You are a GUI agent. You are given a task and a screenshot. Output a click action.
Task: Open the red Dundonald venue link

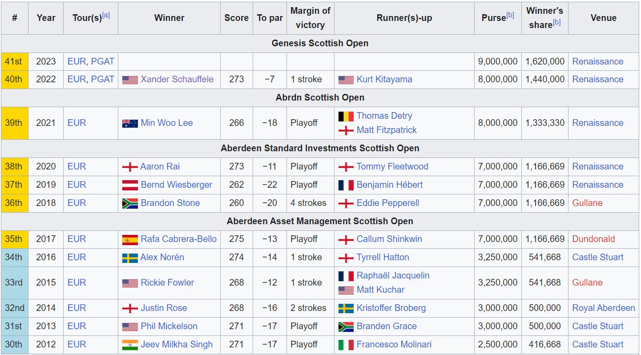point(593,239)
